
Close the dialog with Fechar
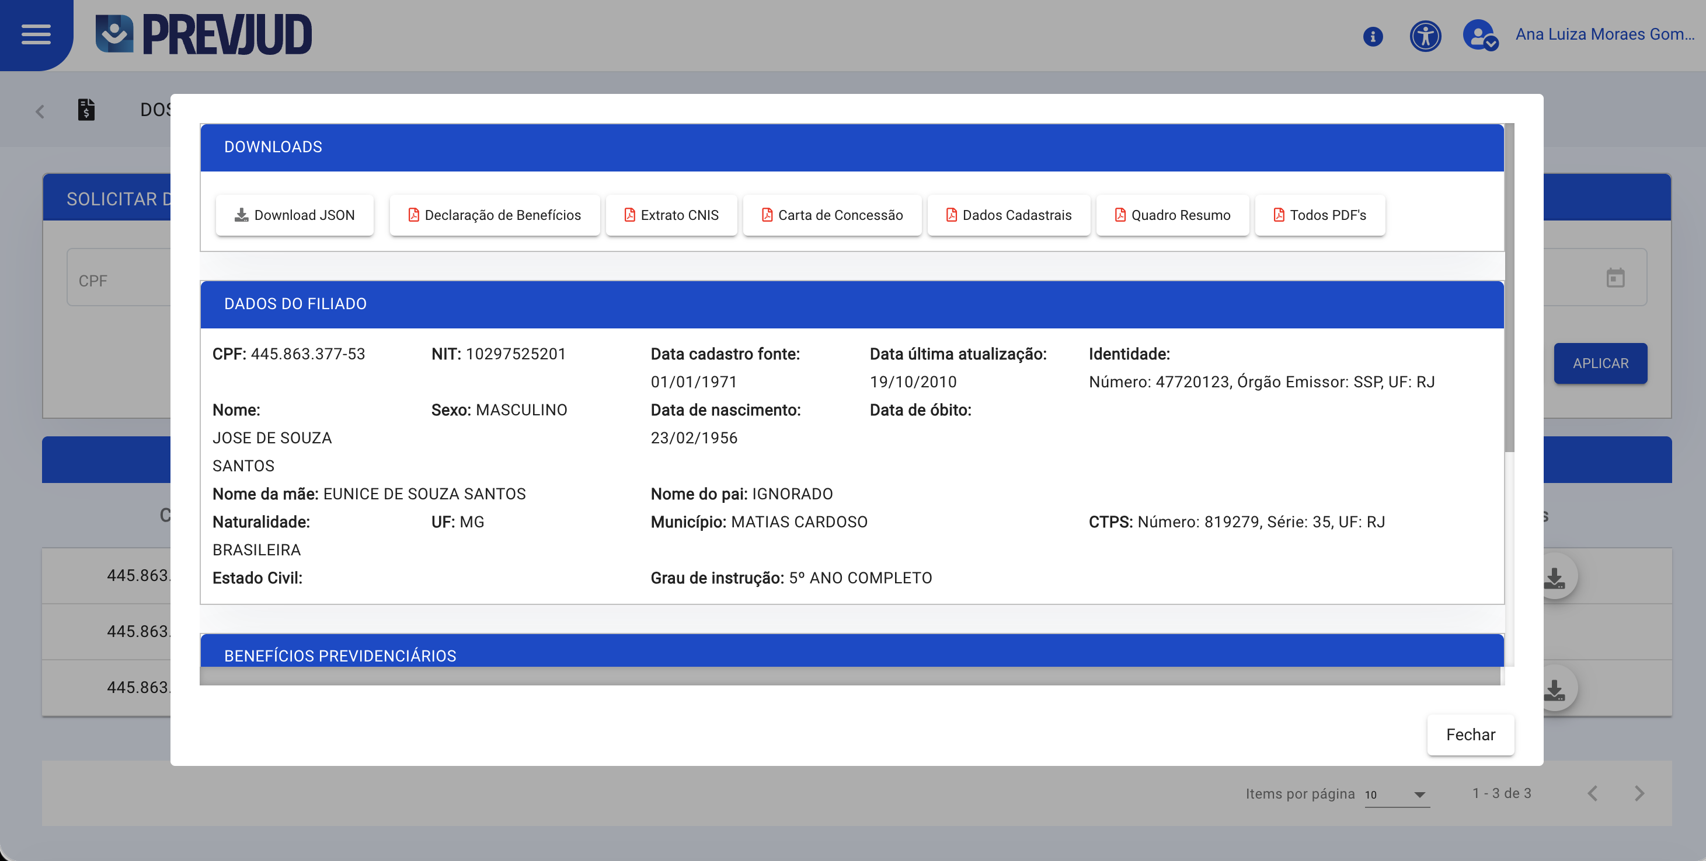click(x=1470, y=734)
